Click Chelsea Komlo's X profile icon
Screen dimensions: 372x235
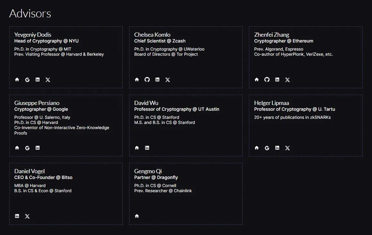coord(168,80)
